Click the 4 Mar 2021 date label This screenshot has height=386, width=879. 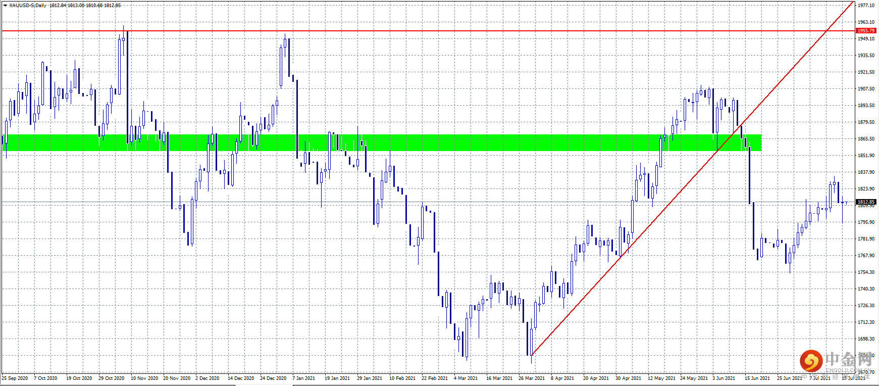pyautogui.click(x=466, y=378)
